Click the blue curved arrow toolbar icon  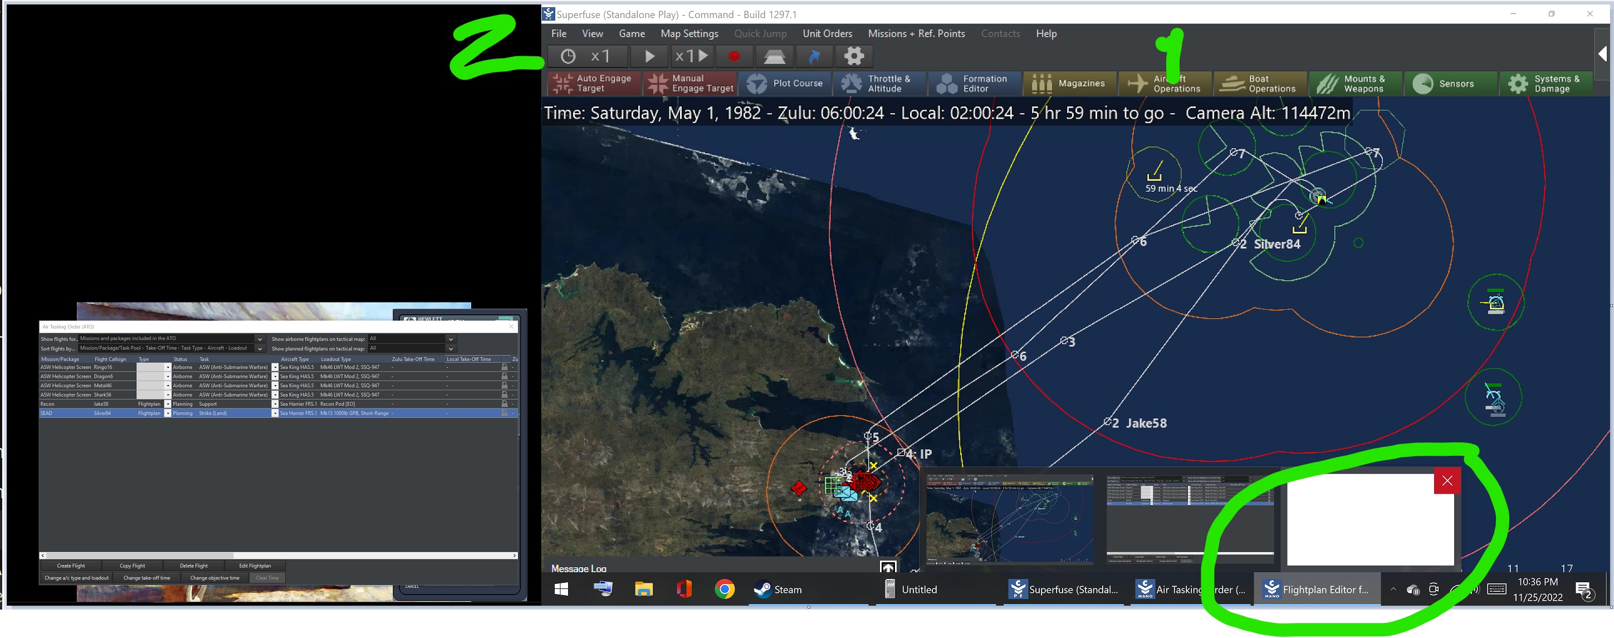click(x=814, y=56)
